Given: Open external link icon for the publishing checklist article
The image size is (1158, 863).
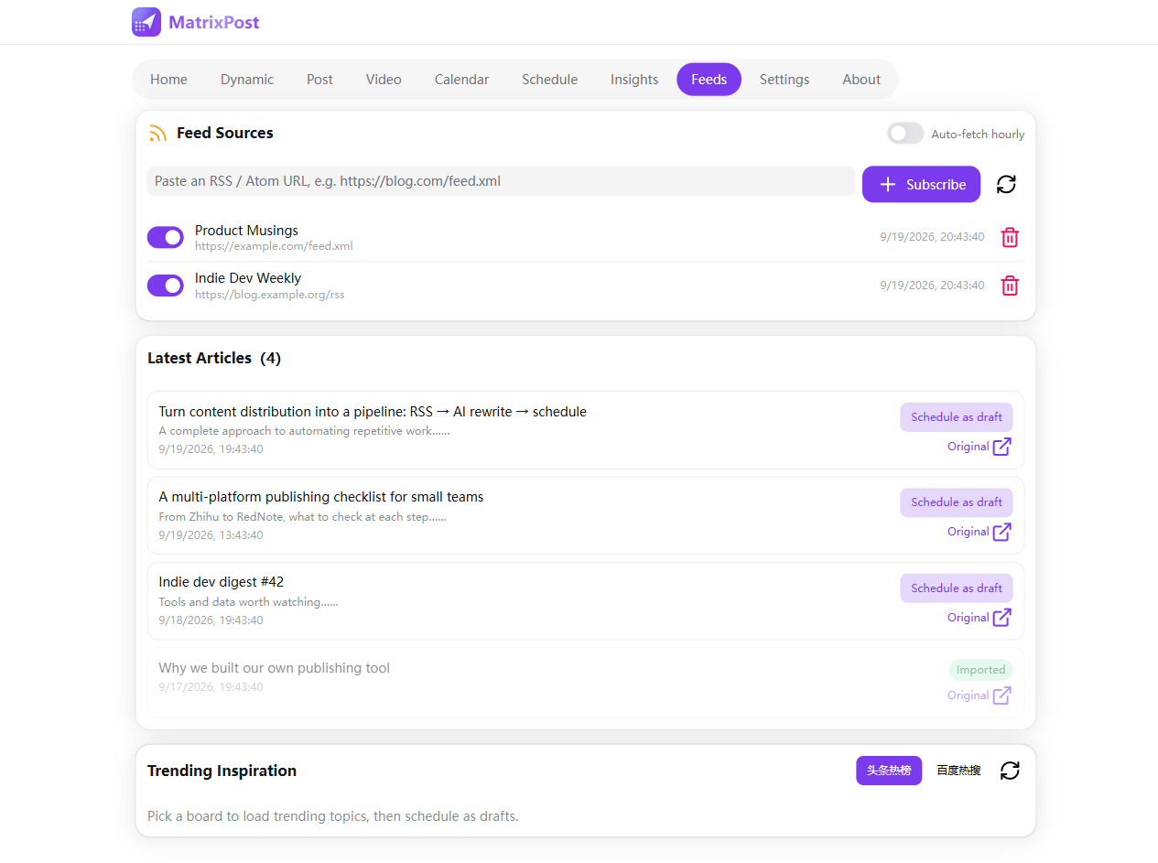Looking at the screenshot, I should click(1002, 532).
